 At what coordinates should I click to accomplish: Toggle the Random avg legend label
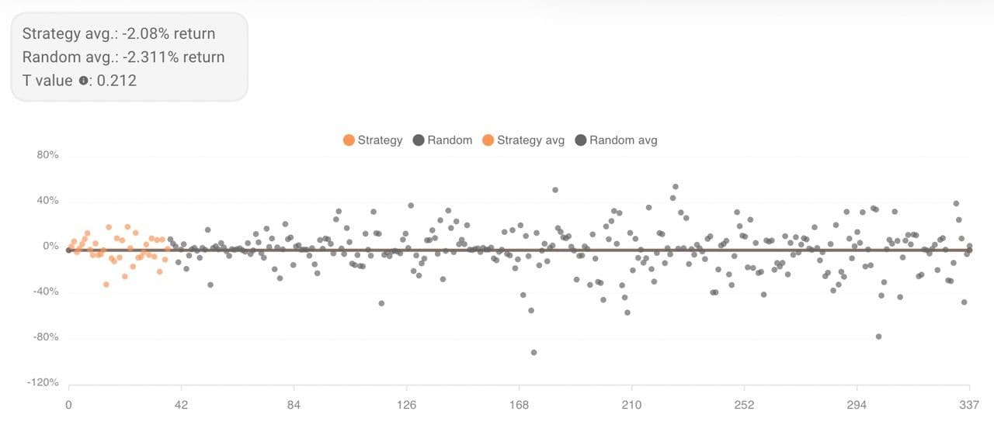pyautogui.click(x=623, y=140)
